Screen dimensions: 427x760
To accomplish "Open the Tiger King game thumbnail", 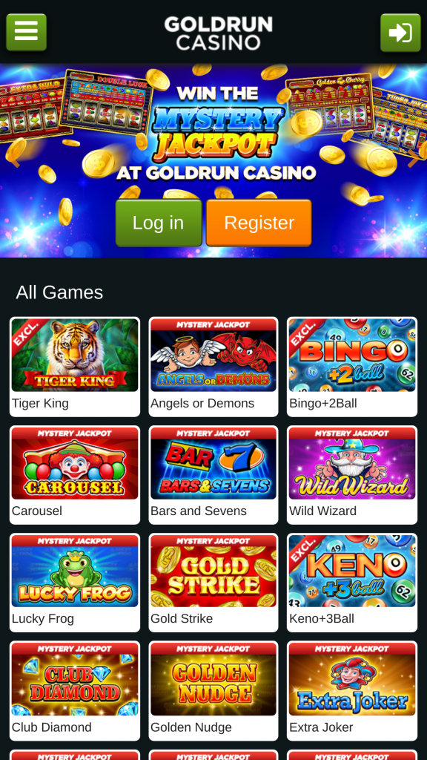I will [x=75, y=355].
